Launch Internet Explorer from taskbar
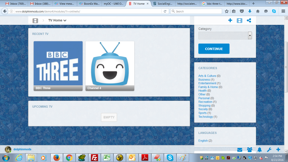 (19, 158)
